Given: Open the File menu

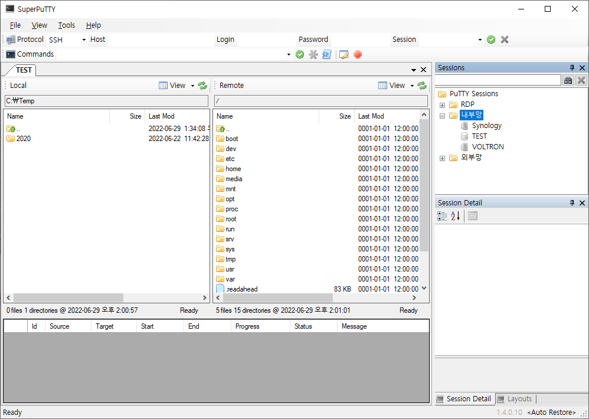Looking at the screenshot, I should (x=15, y=25).
